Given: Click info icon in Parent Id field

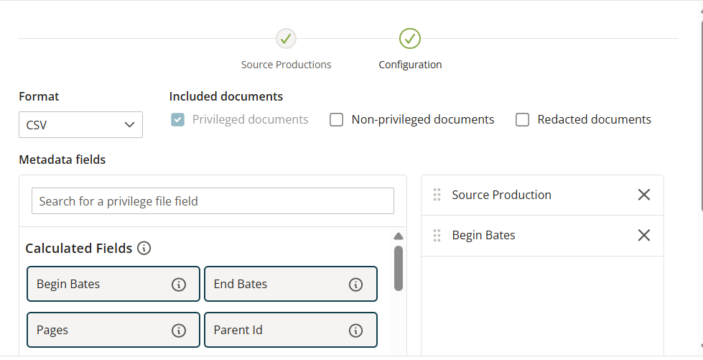Looking at the screenshot, I should click(x=355, y=331).
